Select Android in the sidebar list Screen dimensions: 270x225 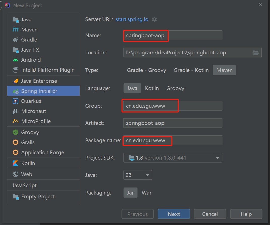[44, 60]
